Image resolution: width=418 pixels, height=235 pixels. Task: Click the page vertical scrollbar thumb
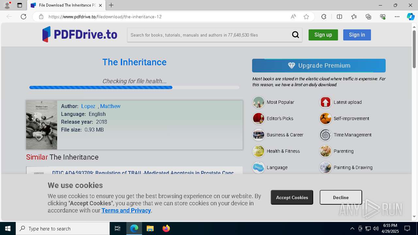click(414, 49)
